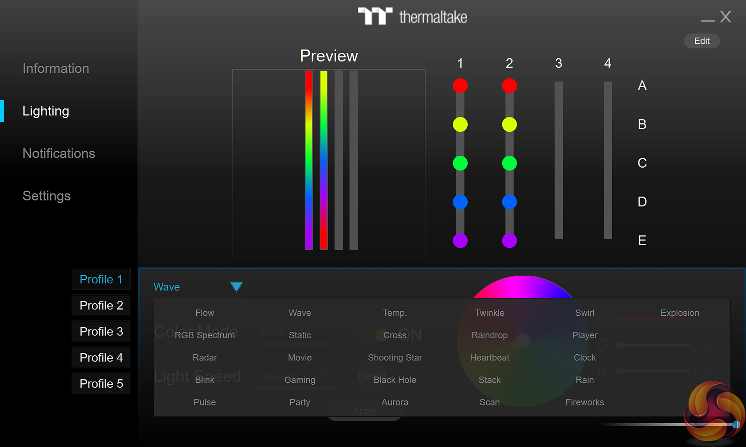Image resolution: width=746 pixels, height=447 pixels.
Task: Click the purple LED dot in column 1
Action: pos(460,240)
